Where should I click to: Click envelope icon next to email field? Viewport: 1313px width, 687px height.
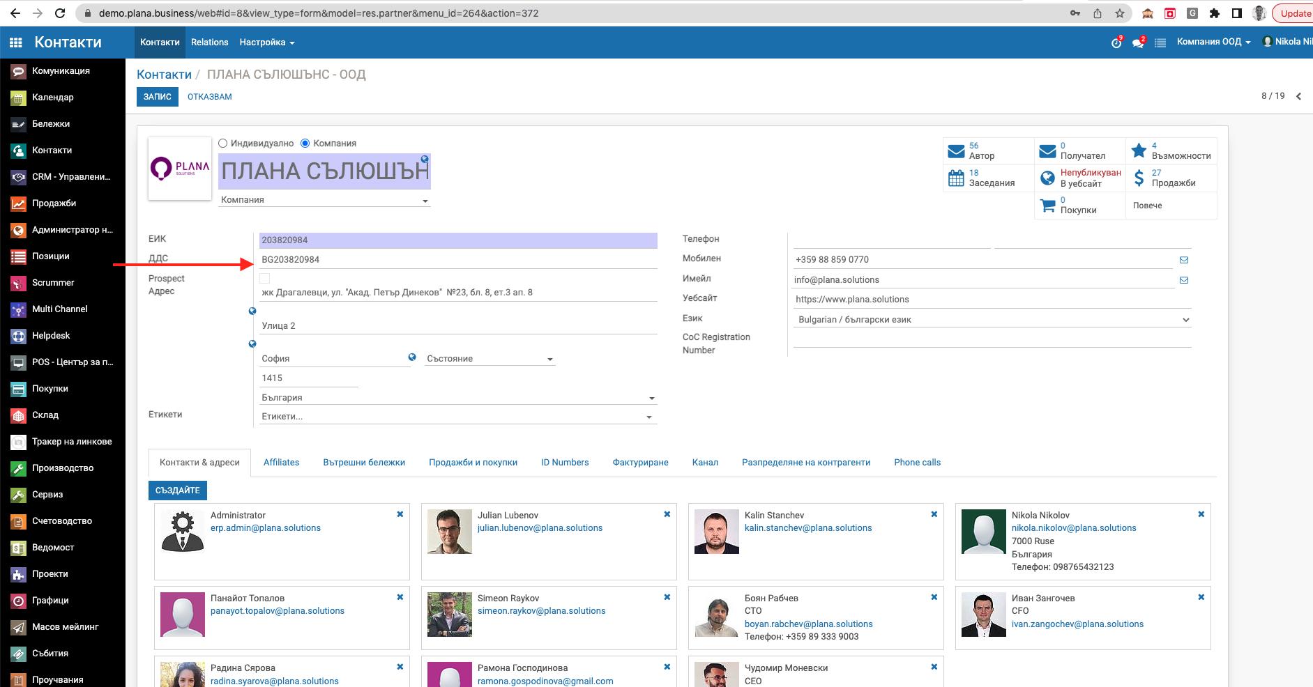(x=1183, y=280)
